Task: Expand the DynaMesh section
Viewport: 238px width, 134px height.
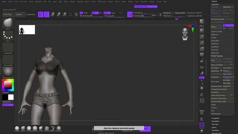Action: pyautogui.click(x=215, y=47)
